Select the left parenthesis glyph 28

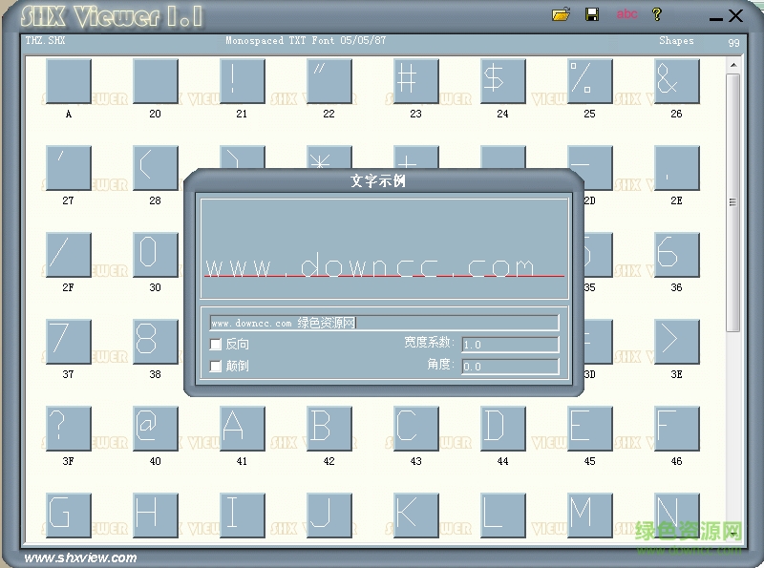(x=156, y=168)
